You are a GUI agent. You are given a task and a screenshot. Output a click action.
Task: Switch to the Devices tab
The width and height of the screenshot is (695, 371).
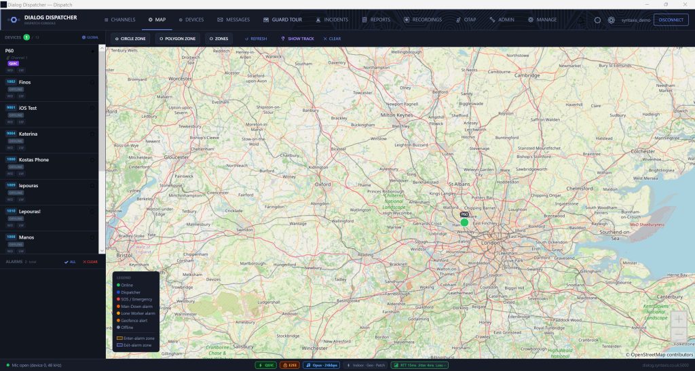click(x=191, y=20)
